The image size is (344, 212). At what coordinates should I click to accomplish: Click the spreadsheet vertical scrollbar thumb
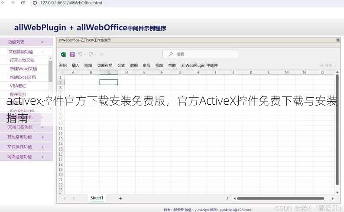click(338, 130)
